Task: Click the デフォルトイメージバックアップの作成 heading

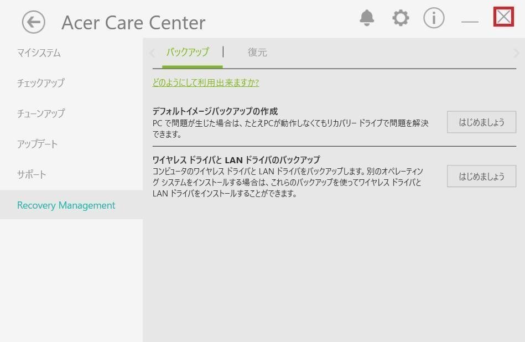Action: (215, 111)
